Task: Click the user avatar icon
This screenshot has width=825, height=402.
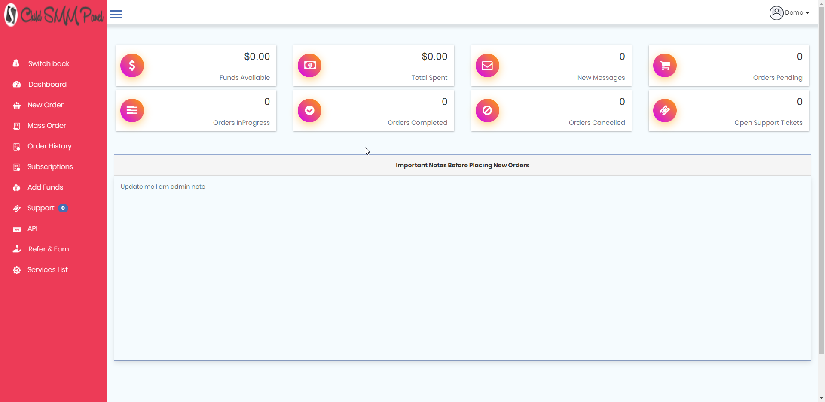Action: [x=776, y=13]
